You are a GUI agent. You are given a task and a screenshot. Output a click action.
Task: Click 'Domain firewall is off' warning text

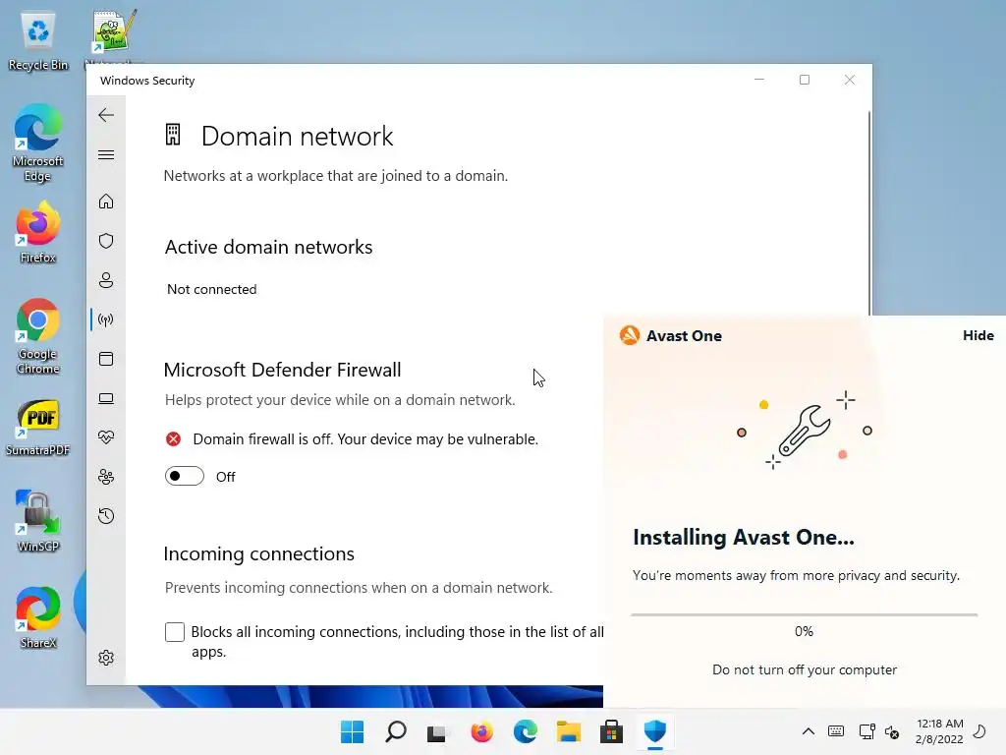point(365,439)
